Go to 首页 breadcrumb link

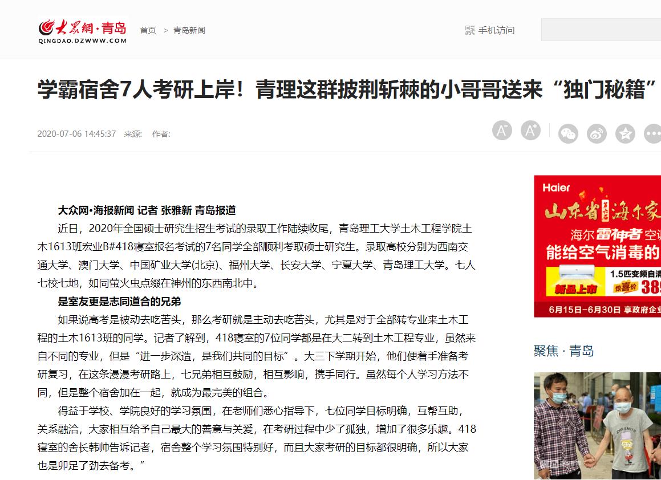[x=148, y=30]
